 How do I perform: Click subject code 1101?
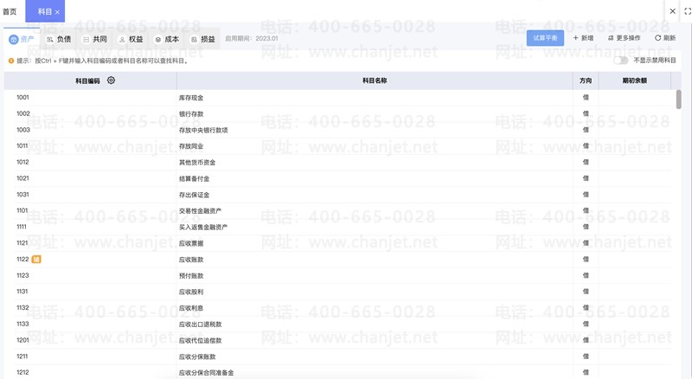click(22, 211)
